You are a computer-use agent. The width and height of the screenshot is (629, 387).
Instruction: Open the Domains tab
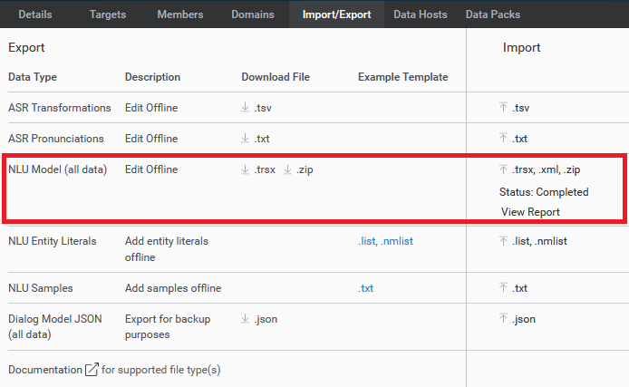pyautogui.click(x=253, y=15)
